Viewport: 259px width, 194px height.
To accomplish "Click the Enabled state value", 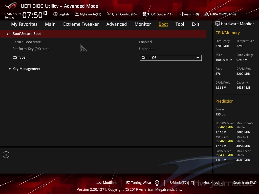I will pyautogui.click(x=145, y=42).
